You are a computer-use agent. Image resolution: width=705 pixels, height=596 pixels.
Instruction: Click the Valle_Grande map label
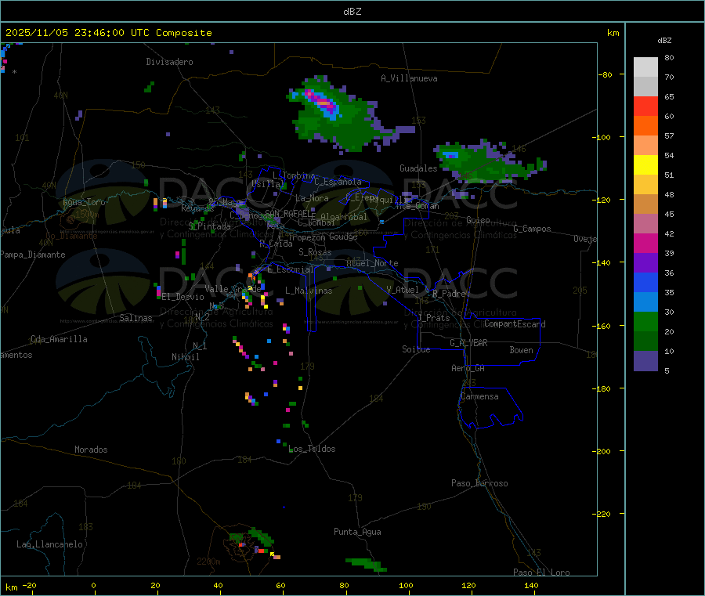tap(233, 289)
